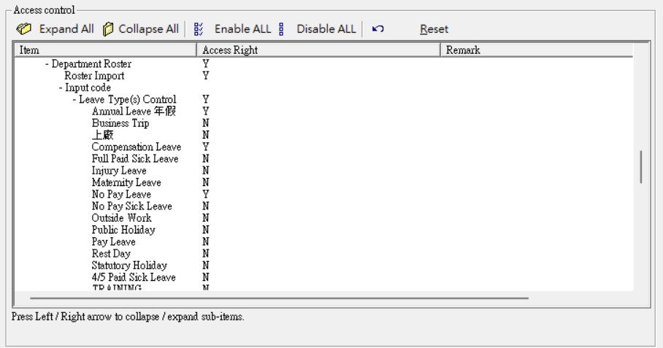663x348 pixels.
Task: Collapse the Input code tree node
Action: (x=61, y=88)
